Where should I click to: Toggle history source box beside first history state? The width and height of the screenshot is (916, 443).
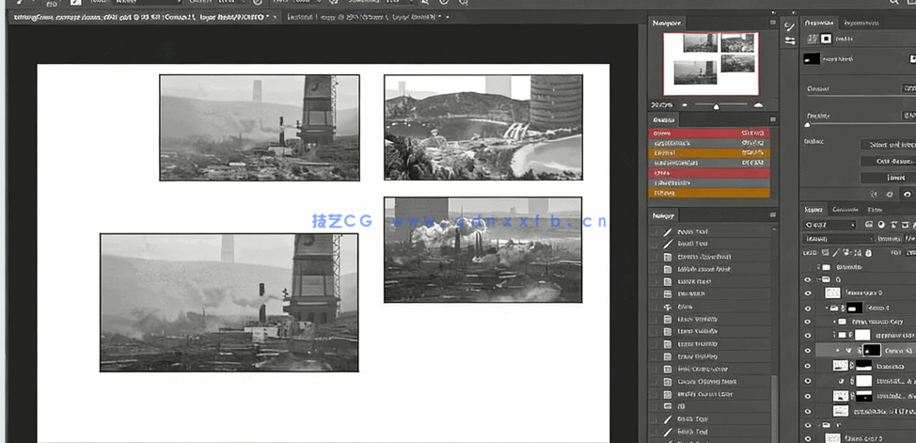[x=655, y=231]
